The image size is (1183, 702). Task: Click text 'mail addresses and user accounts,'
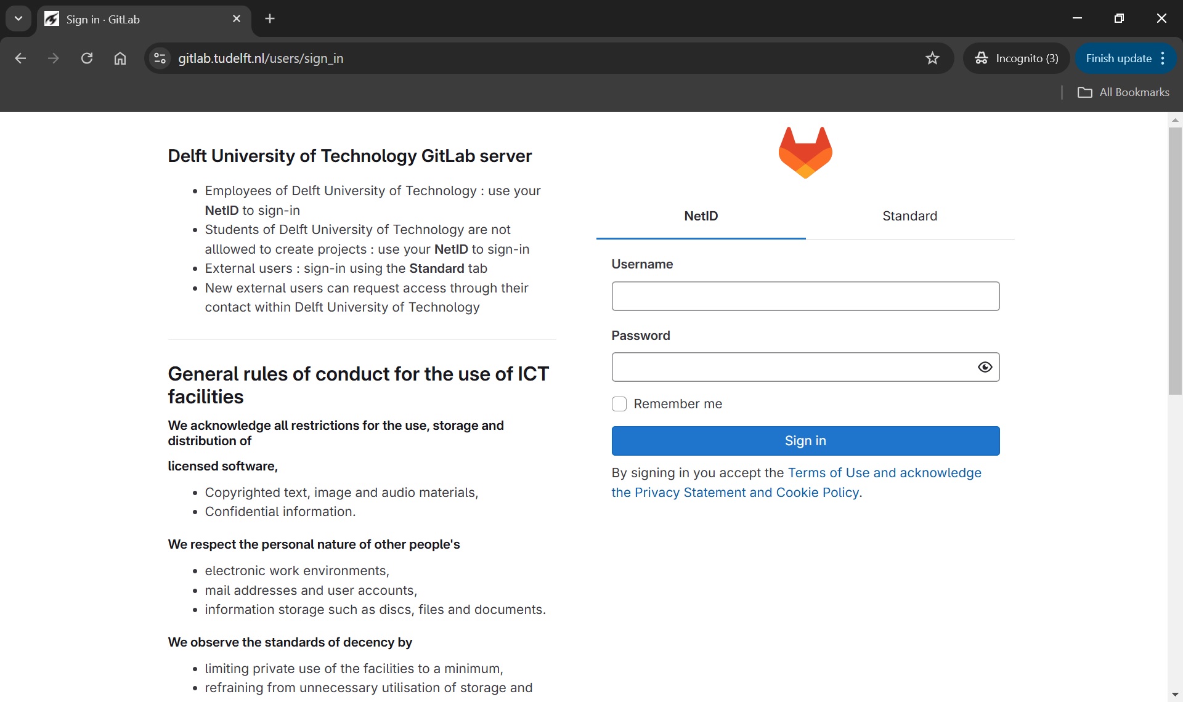point(311,591)
